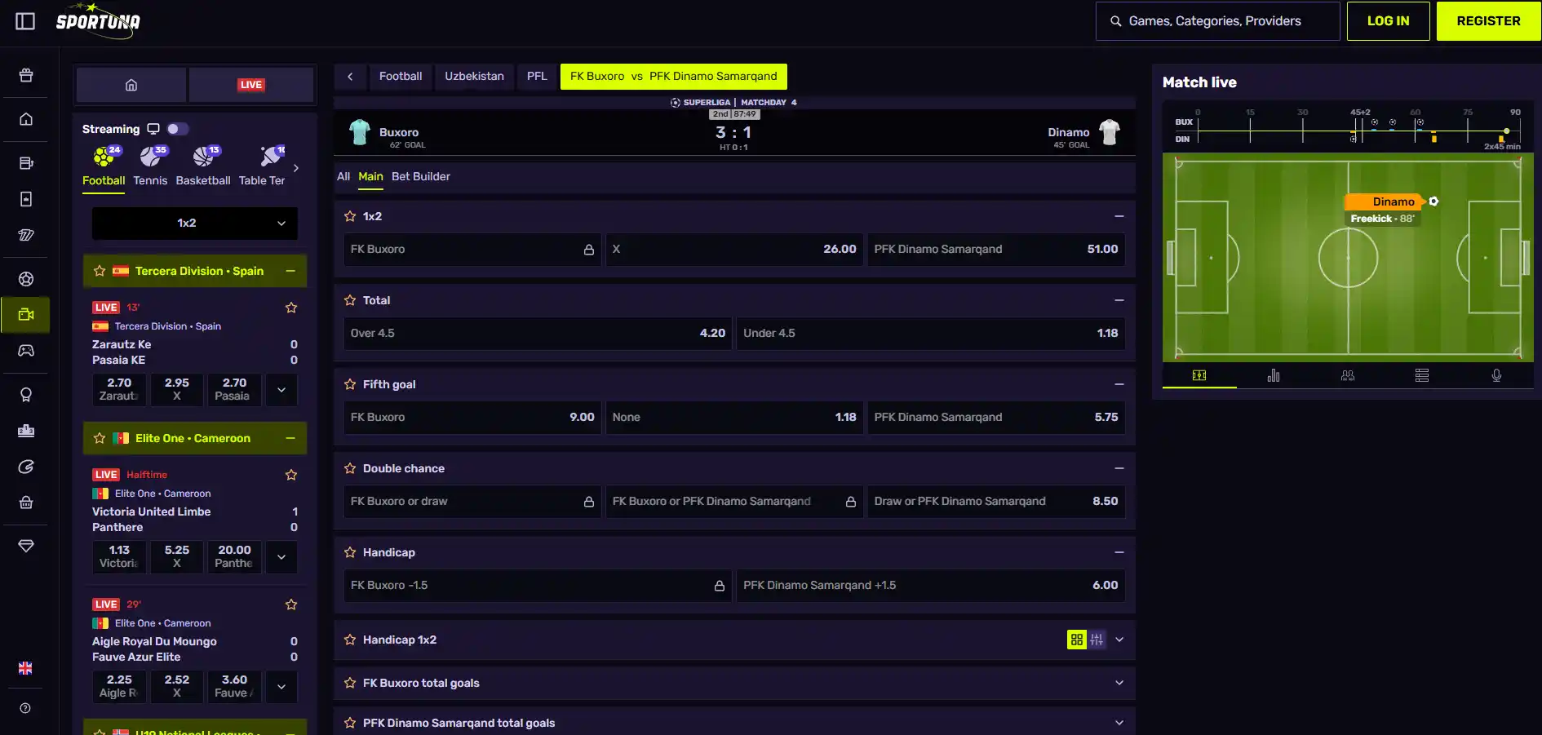Image resolution: width=1542 pixels, height=735 pixels.
Task: Open the SPORTUNA logo homepage
Action: coord(98,20)
